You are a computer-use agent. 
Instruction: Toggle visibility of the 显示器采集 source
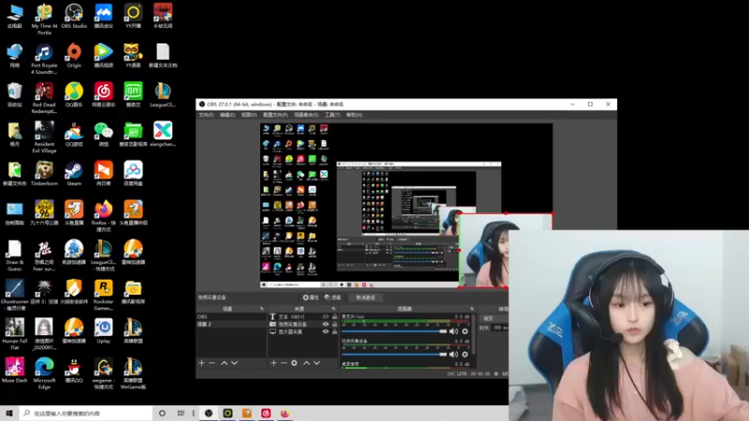click(x=326, y=332)
